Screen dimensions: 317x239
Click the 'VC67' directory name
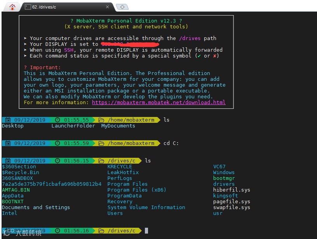[x=219, y=167]
